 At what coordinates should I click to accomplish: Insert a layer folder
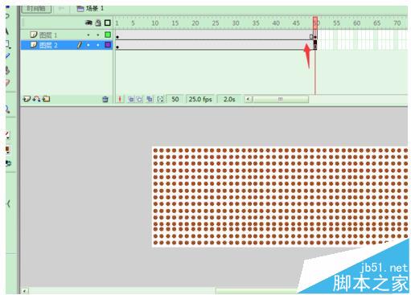47,99
